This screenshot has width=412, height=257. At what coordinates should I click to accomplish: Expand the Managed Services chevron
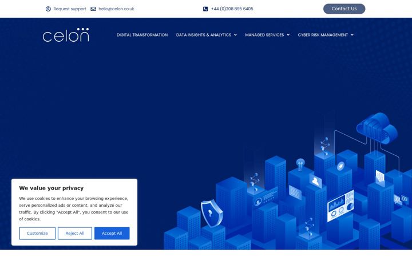tap(288, 35)
